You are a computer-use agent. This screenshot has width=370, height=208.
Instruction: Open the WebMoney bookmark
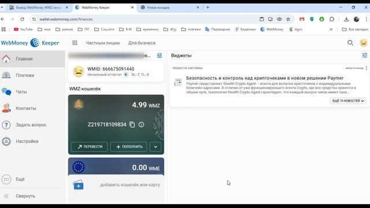[272, 29]
